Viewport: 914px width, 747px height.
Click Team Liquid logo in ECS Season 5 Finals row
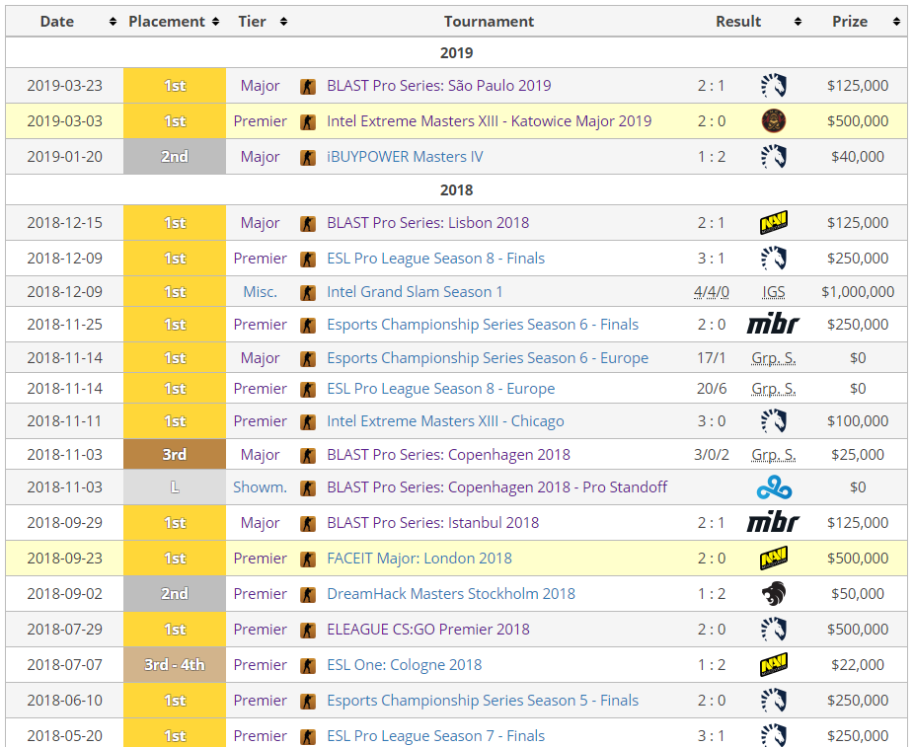click(774, 701)
